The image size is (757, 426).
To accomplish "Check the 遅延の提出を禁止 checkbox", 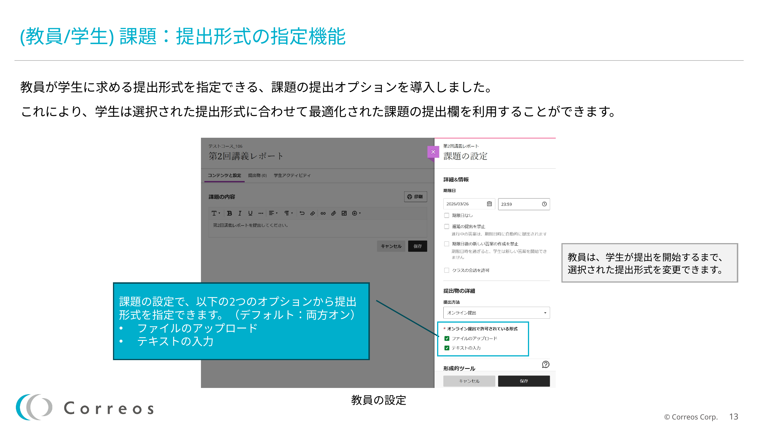I will 447,226.
